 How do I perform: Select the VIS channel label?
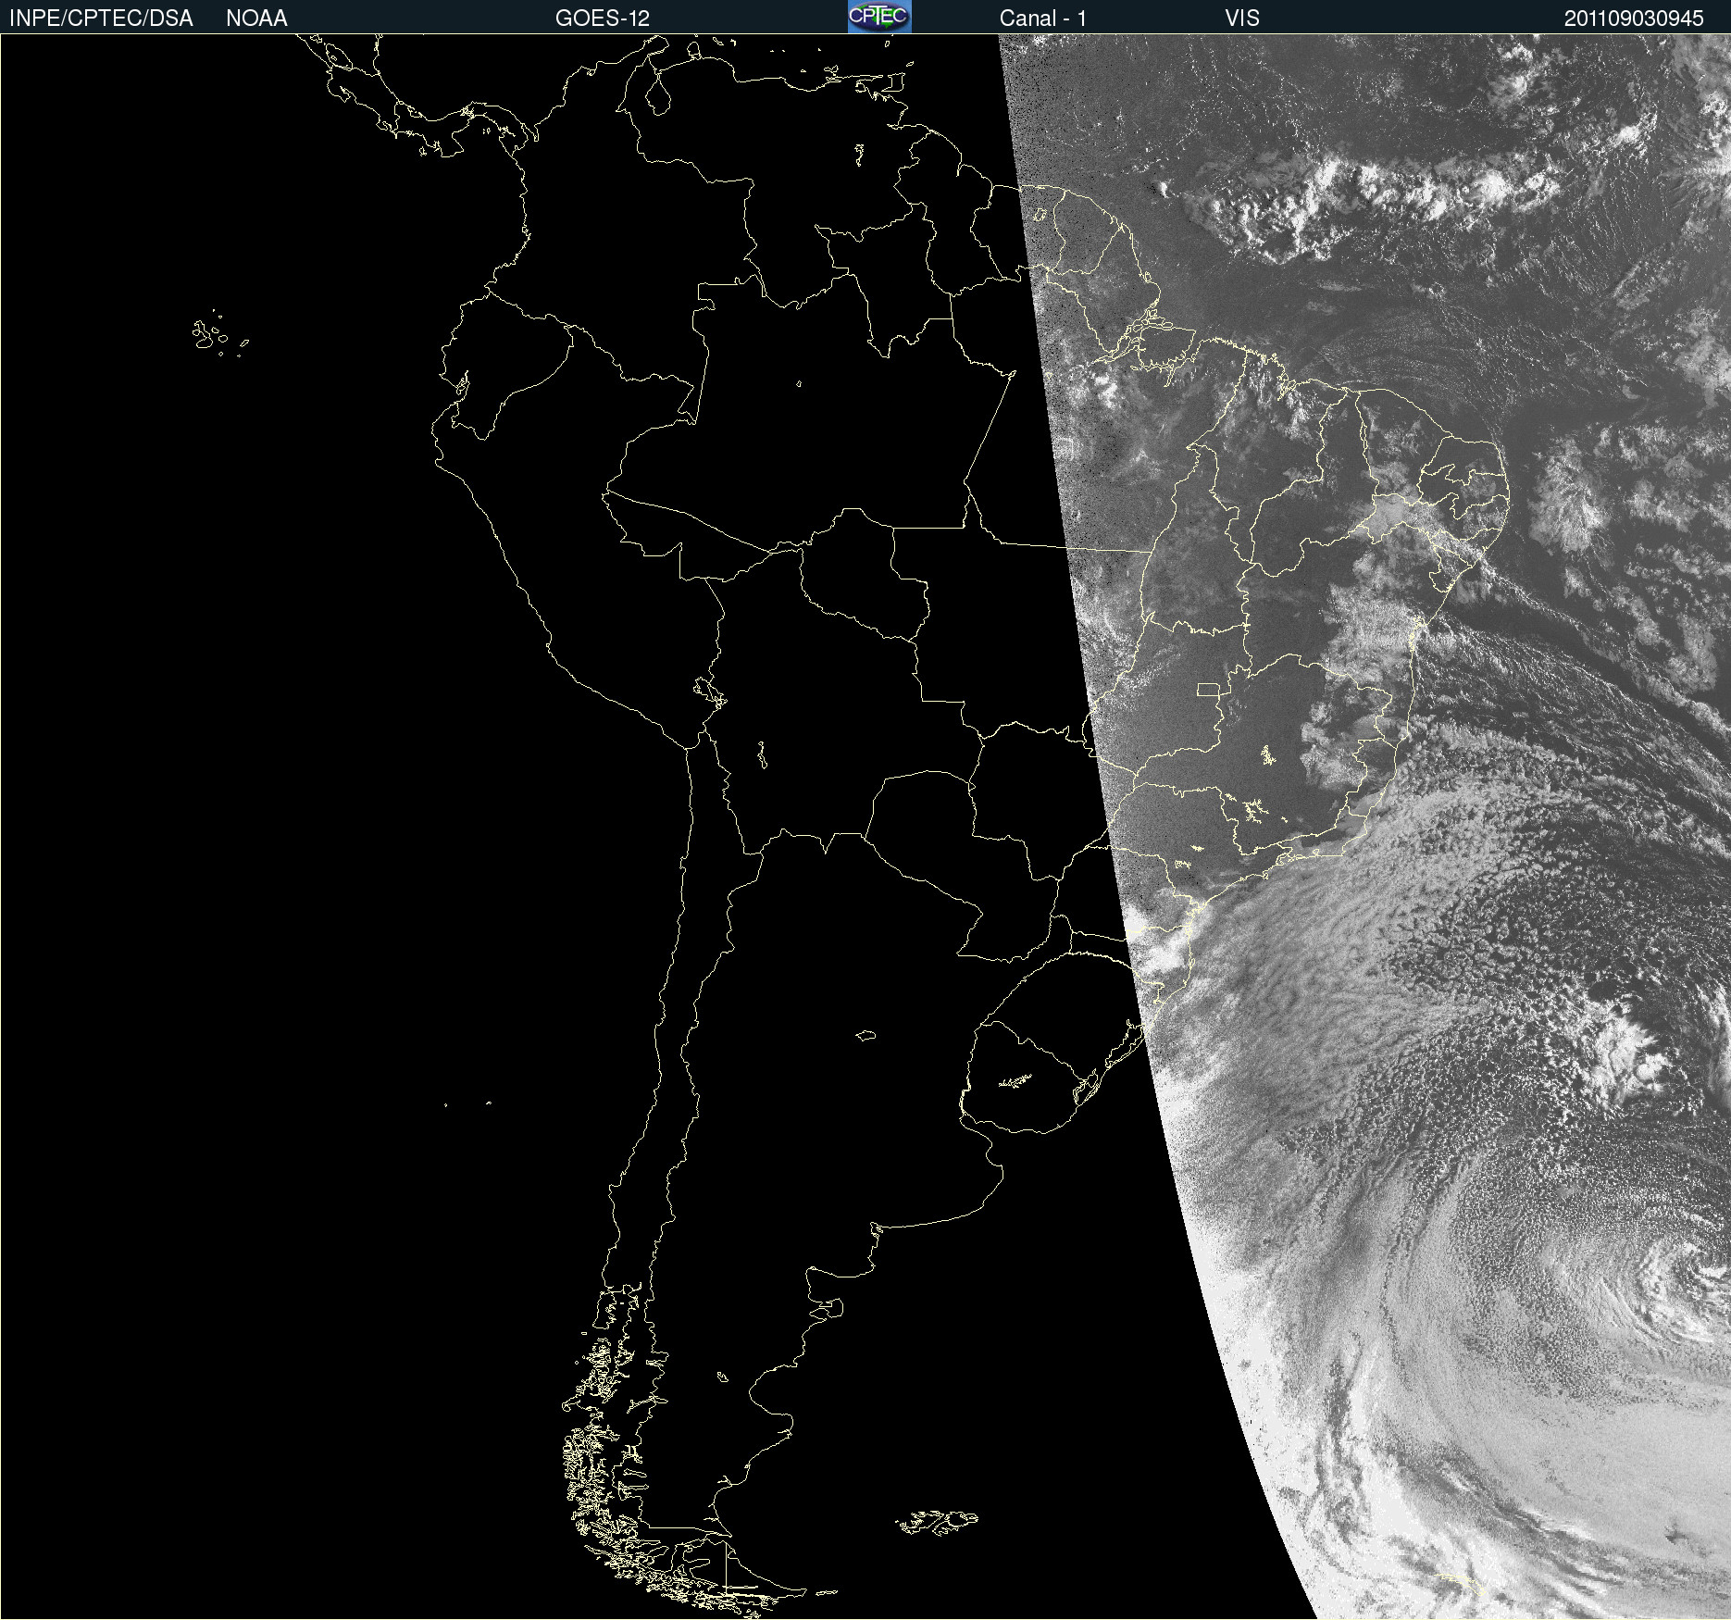[1242, 19]
